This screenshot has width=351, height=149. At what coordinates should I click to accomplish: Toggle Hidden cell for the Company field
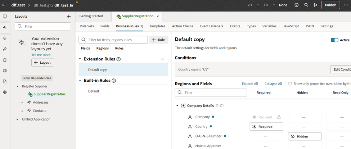pyautogui.click(x=305, y=117)
